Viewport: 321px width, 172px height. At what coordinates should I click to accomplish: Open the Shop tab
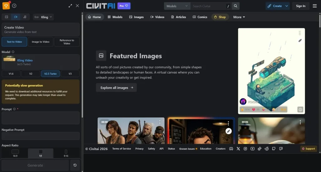coord(220,17)
